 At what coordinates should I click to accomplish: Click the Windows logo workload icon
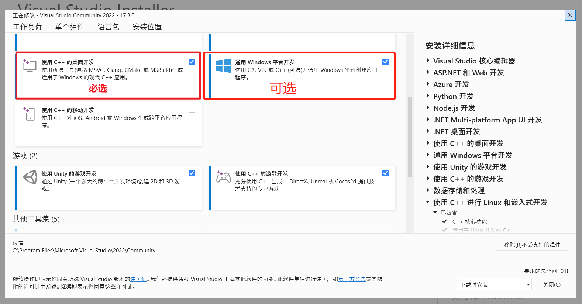click(224, 66)
